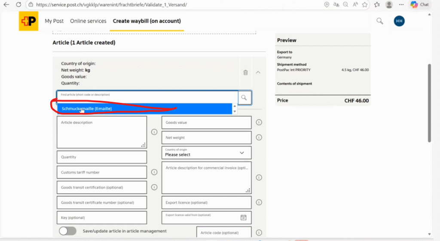Open the My Post menu
Screen dimensions: 440x241
pyautogui.click(x=54, y=21)
